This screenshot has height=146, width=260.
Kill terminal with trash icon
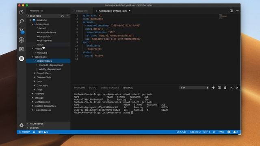(x=225, y=88)
